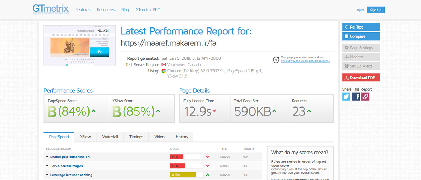The image size is (421, 180).
Task: Share report via Facebook icon
Action: [x=356, y=97]
